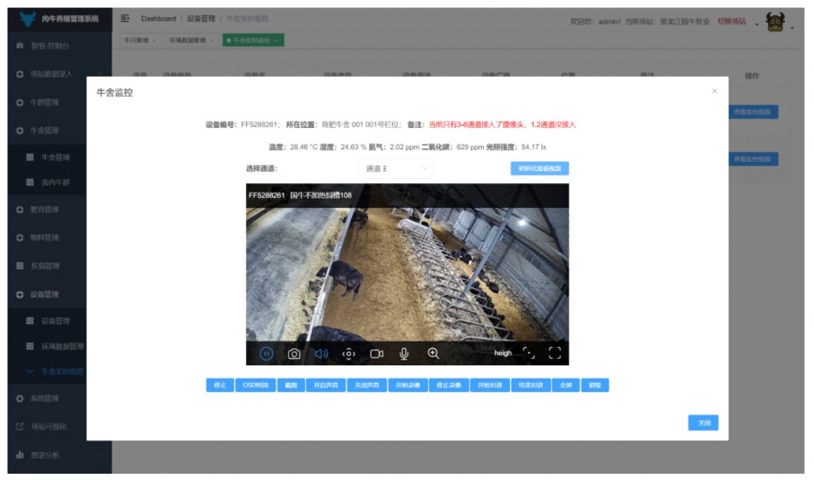Mute the speaker volume icon

click(321, 354)
